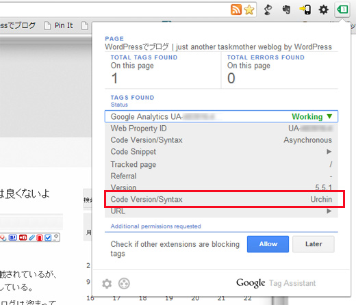Click the Version 5.5.1 row
This screenshot has width=356, height=305.
pyautogui.click(x=221, y=187)
